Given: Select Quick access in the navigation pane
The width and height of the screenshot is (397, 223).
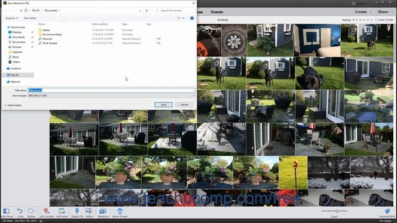Looking at the screenshot, I should coord(18,27).
